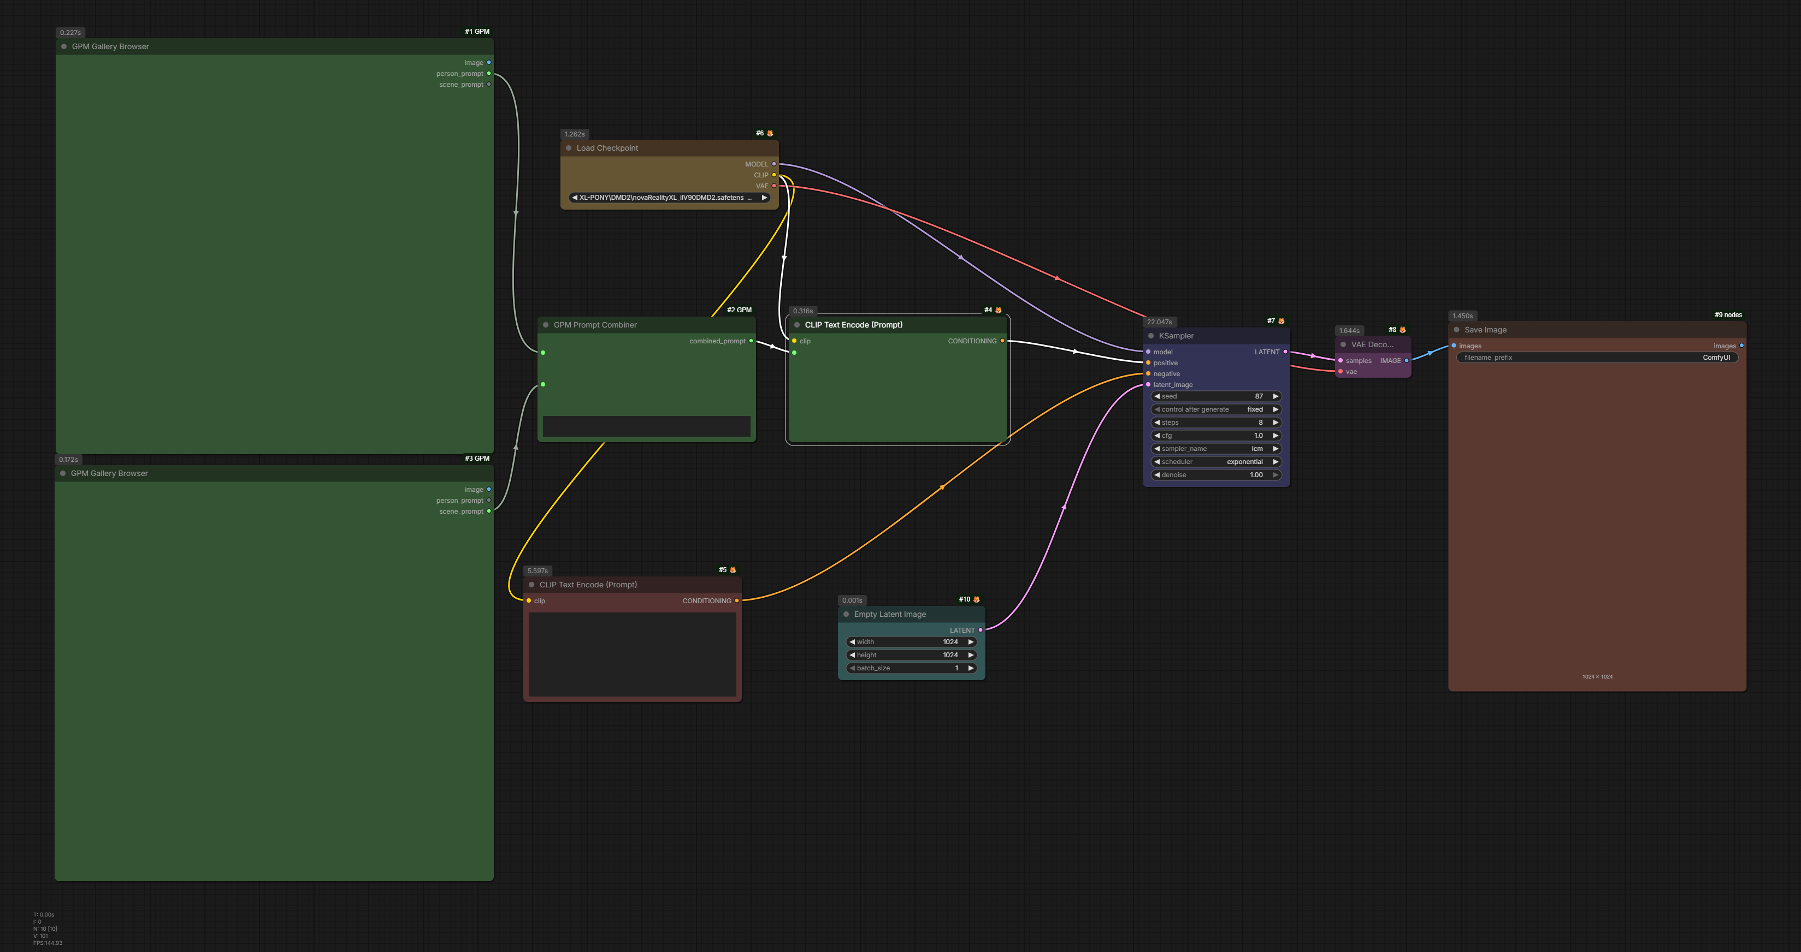Click the fox badge icon beside #5
This screenshot has height=952, width=1801.
[733, 570]
